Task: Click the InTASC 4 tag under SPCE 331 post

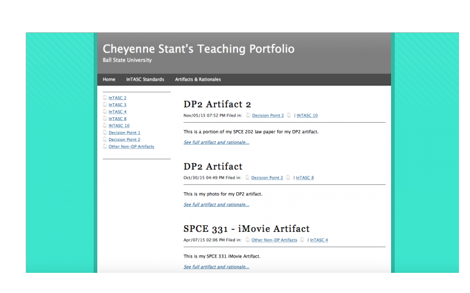Action: coord(319,240)
